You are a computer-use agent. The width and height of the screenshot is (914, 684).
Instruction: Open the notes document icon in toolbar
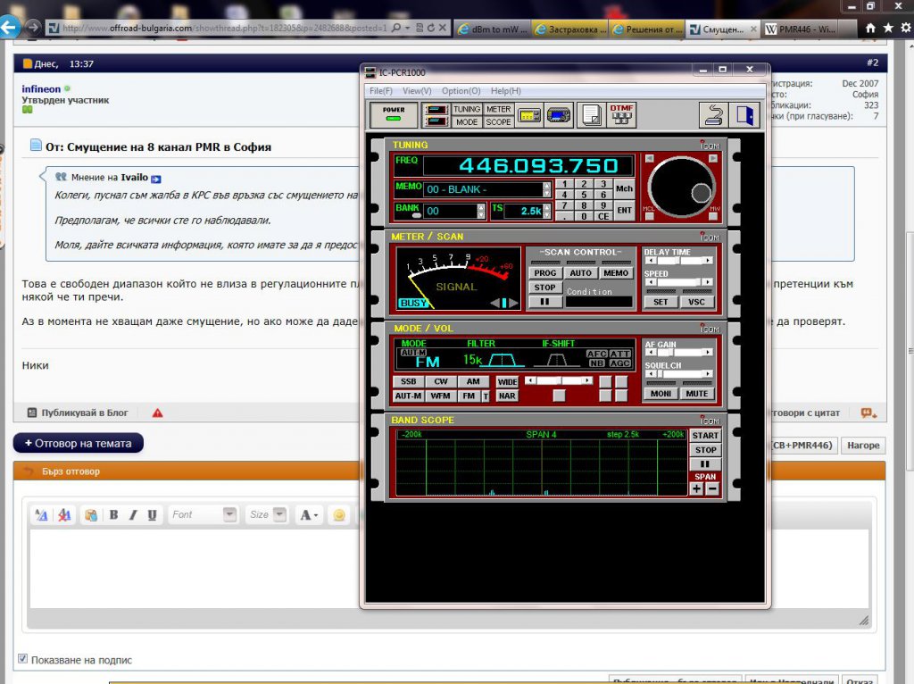click(x=590, y=115)
